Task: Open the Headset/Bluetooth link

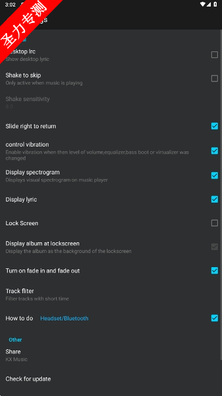Action: tap(64, 318)
